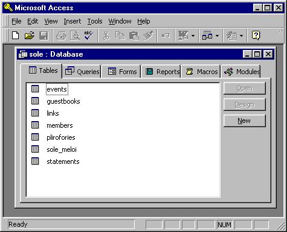Image resolution: width=287 pixels, height=232 pixels.
Task: Click the table icon beside plirofories
Action: [35, 137]
